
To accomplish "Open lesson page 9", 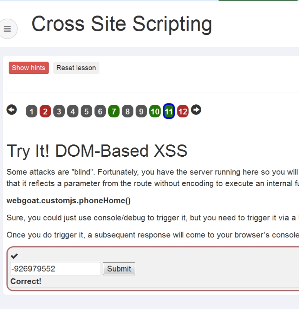I will (x=141, y=111).
